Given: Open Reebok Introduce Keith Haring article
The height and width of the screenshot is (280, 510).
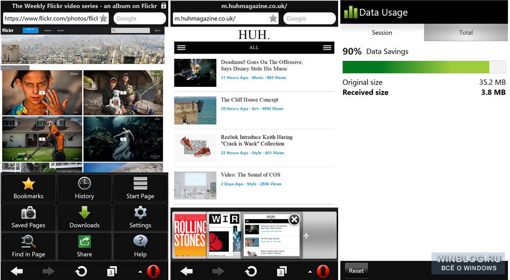Looking at the screenshot, I should tap(257, 140).
